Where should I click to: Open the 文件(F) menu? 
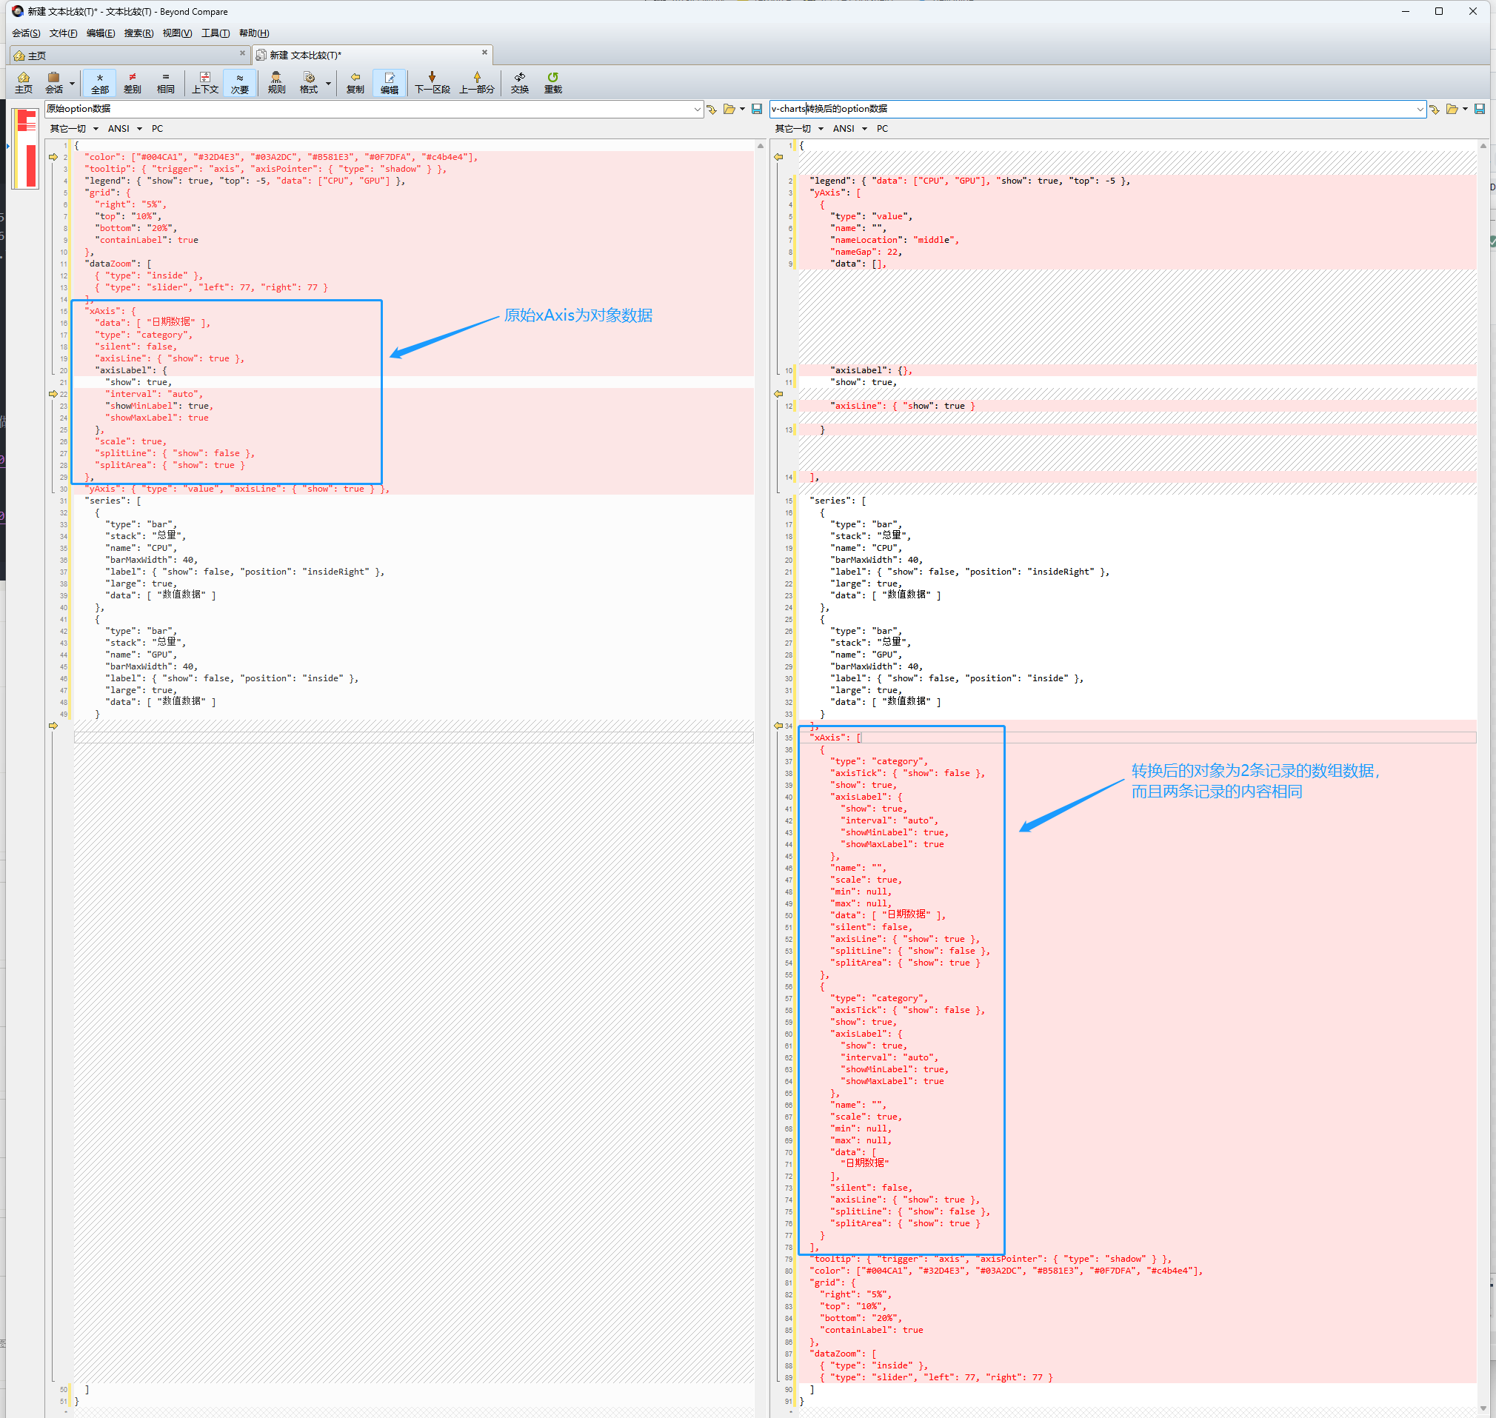click(63, 33)
